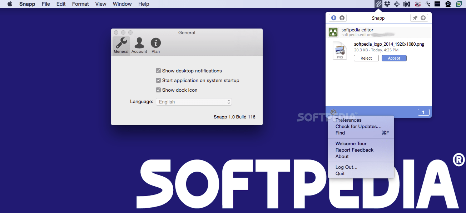The image size is (466, 213).
Task: Click the black rectangle menu bar icon
Action: [437, 4]
